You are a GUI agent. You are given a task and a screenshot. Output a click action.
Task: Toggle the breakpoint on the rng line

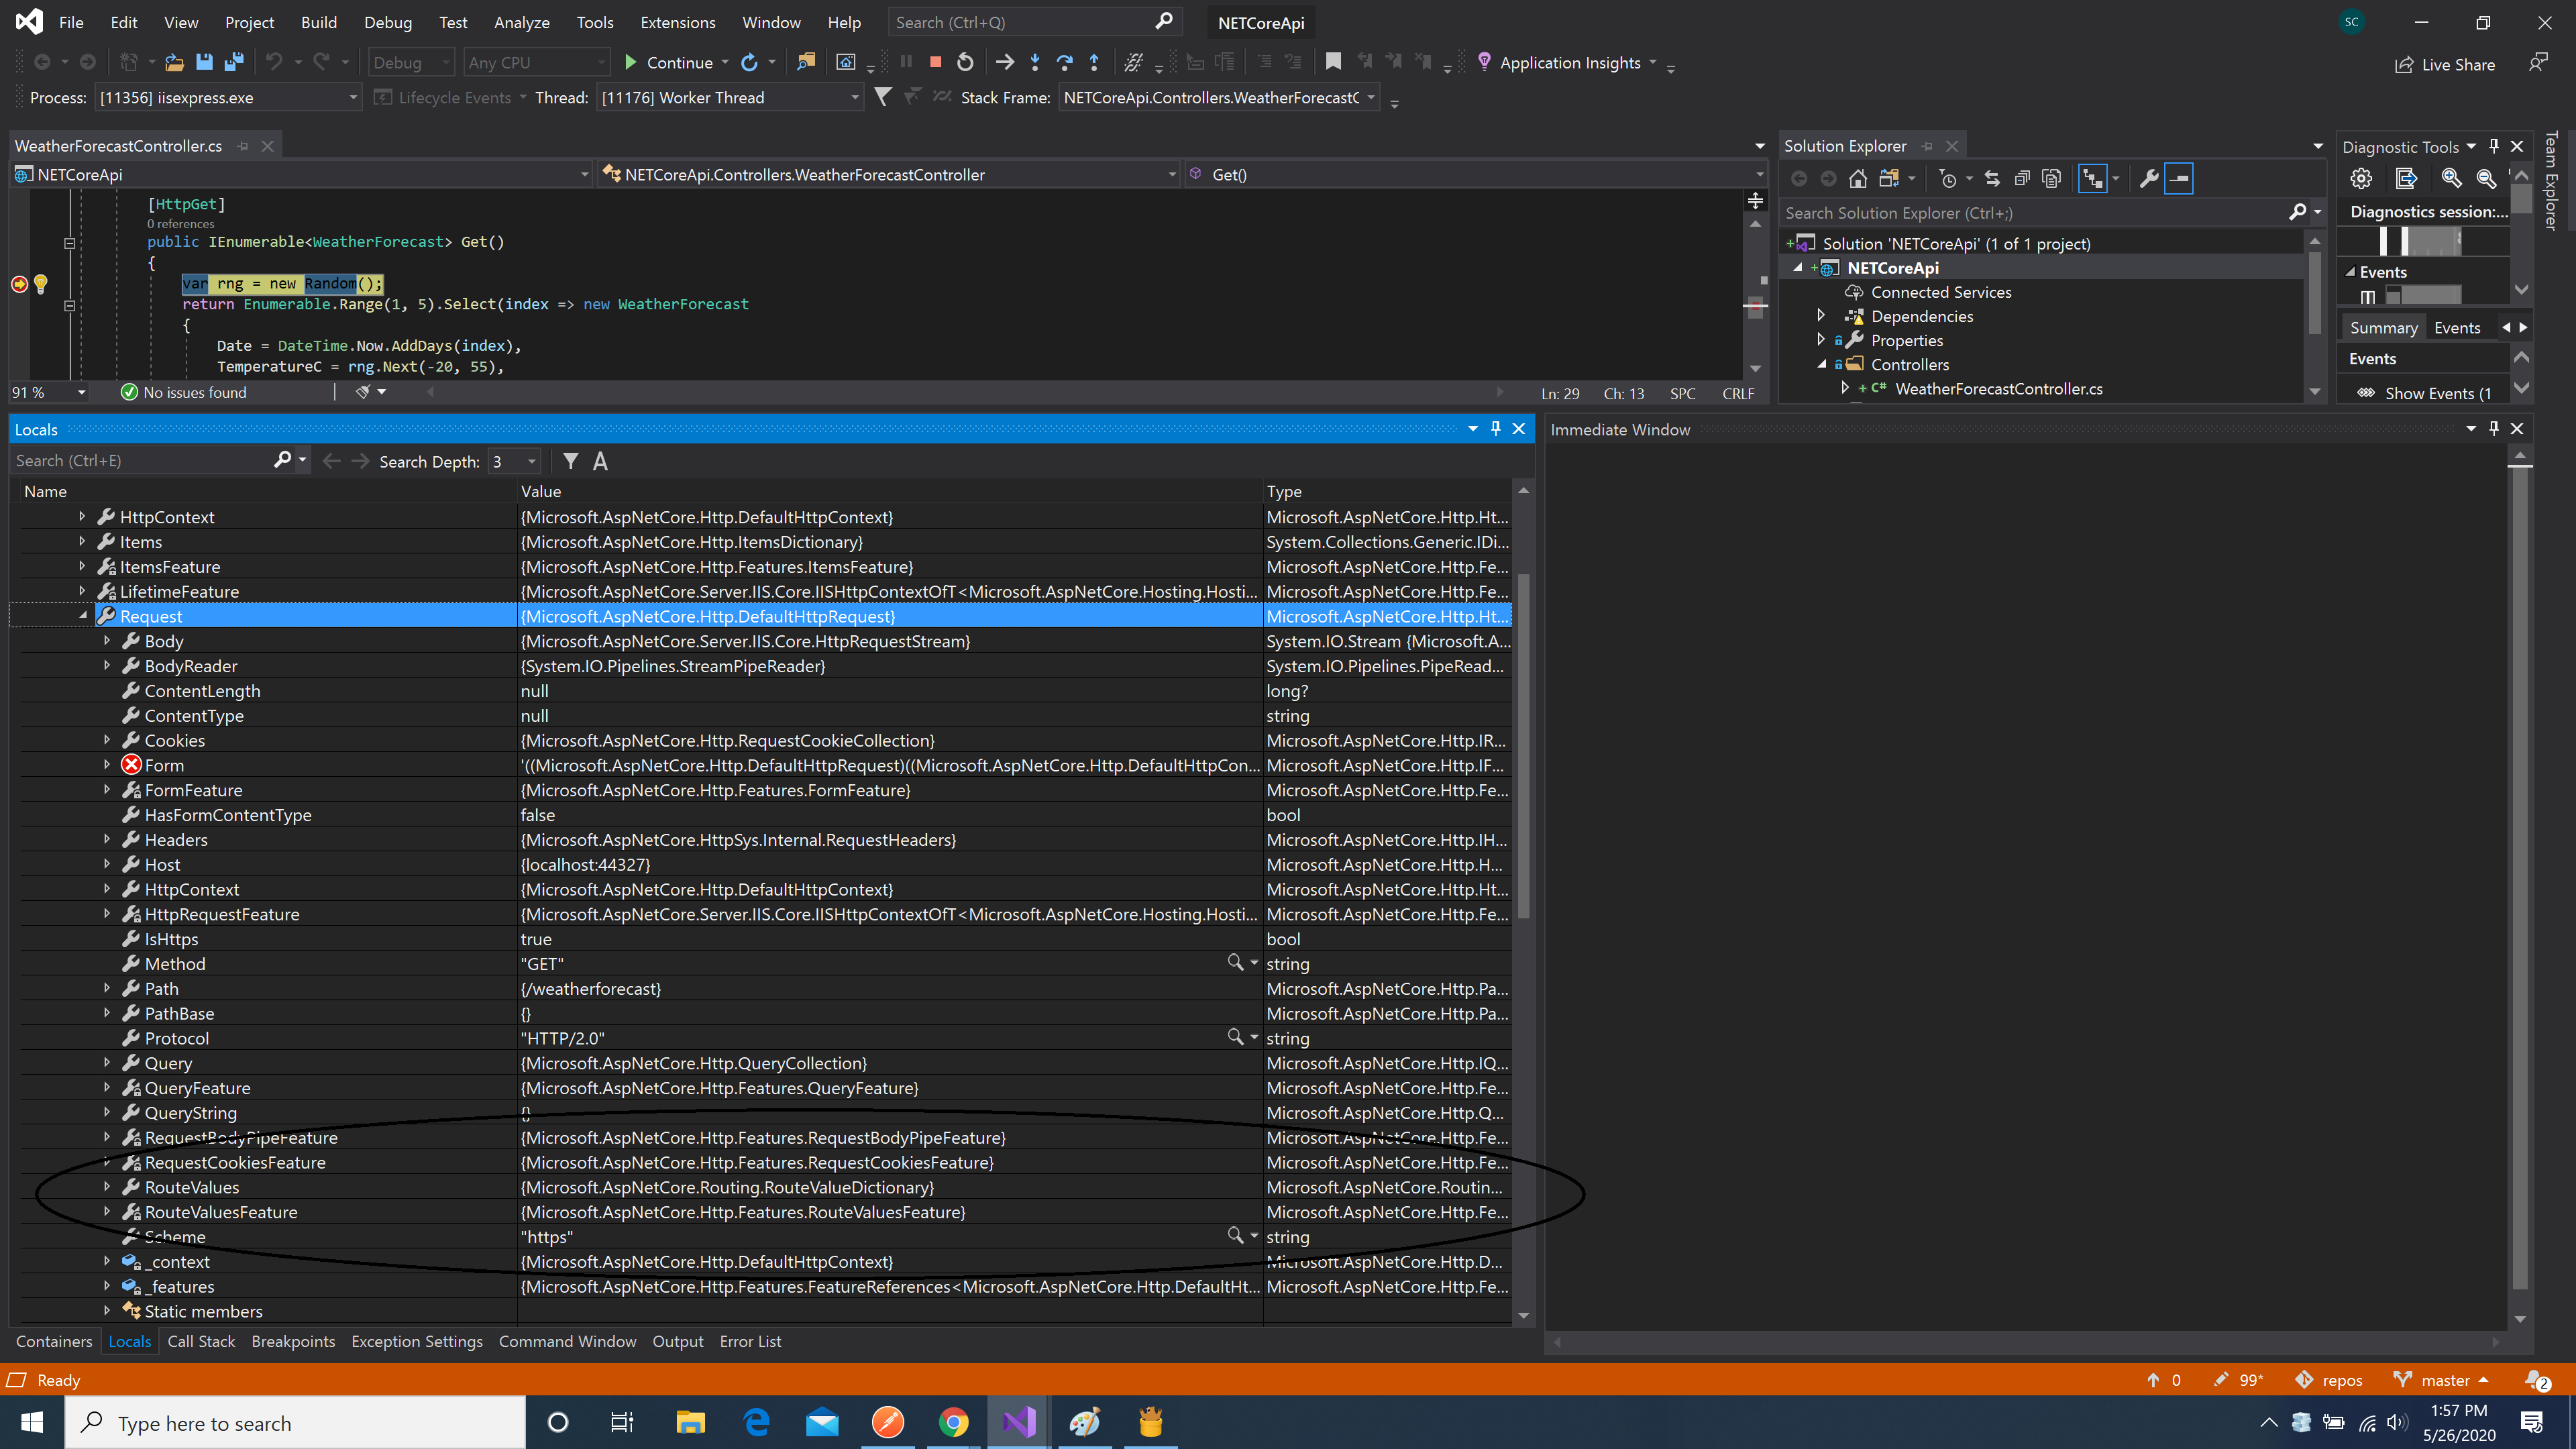point(19,284)
